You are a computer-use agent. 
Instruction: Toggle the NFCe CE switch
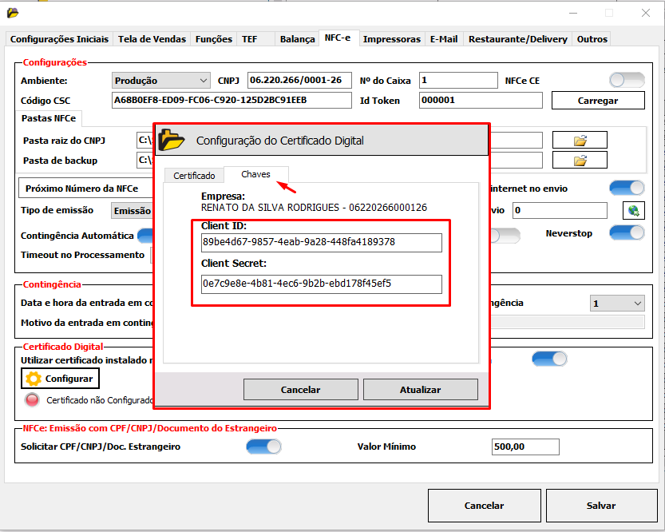point(627,81)
